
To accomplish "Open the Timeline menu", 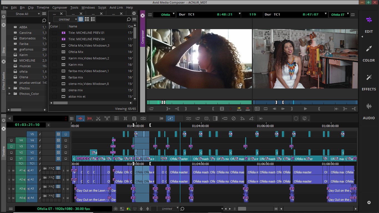I will pyautogui.click(x=43, y=7).
